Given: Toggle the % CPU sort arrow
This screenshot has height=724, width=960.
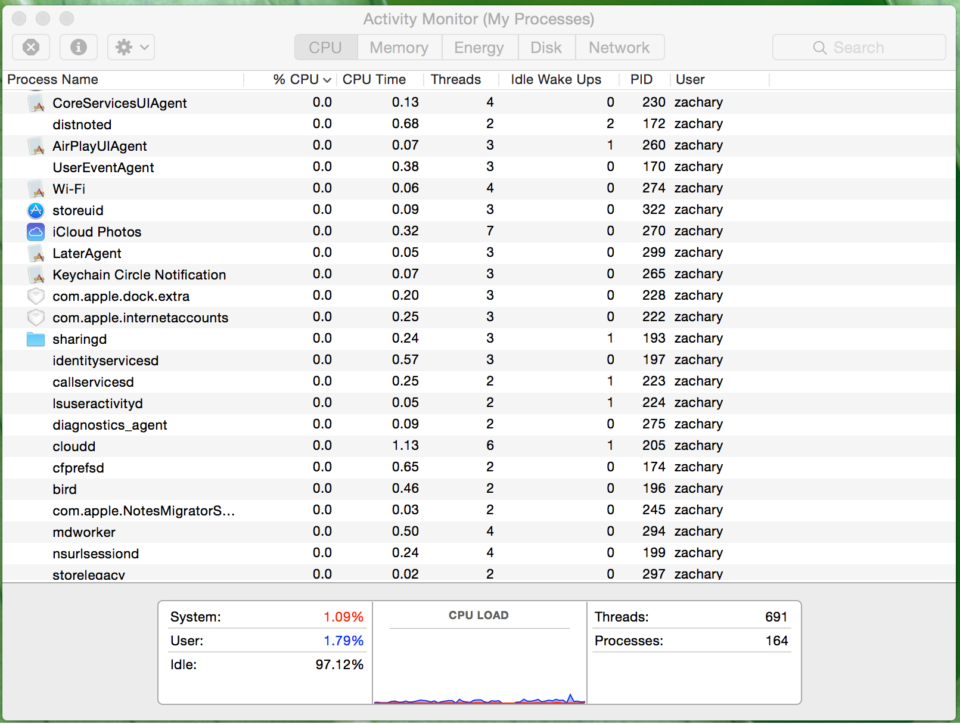Looking at the screenshot, I should (x=327, y=80).
